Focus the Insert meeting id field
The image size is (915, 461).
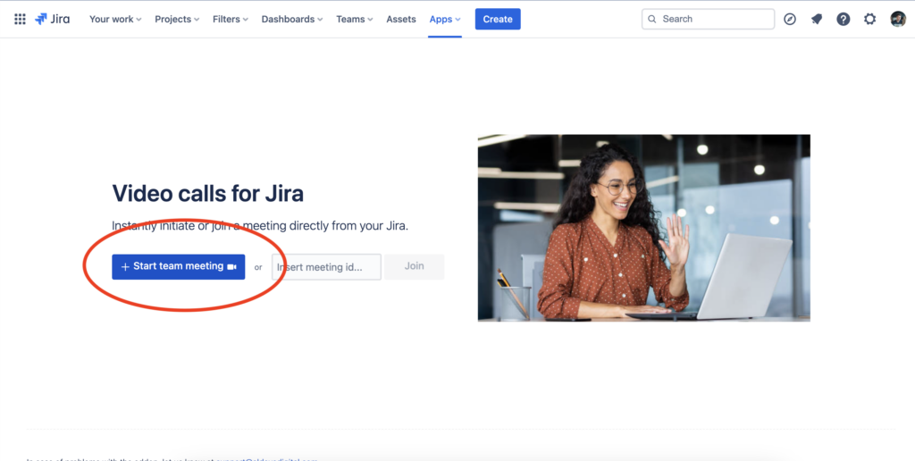tap(326, 267)
